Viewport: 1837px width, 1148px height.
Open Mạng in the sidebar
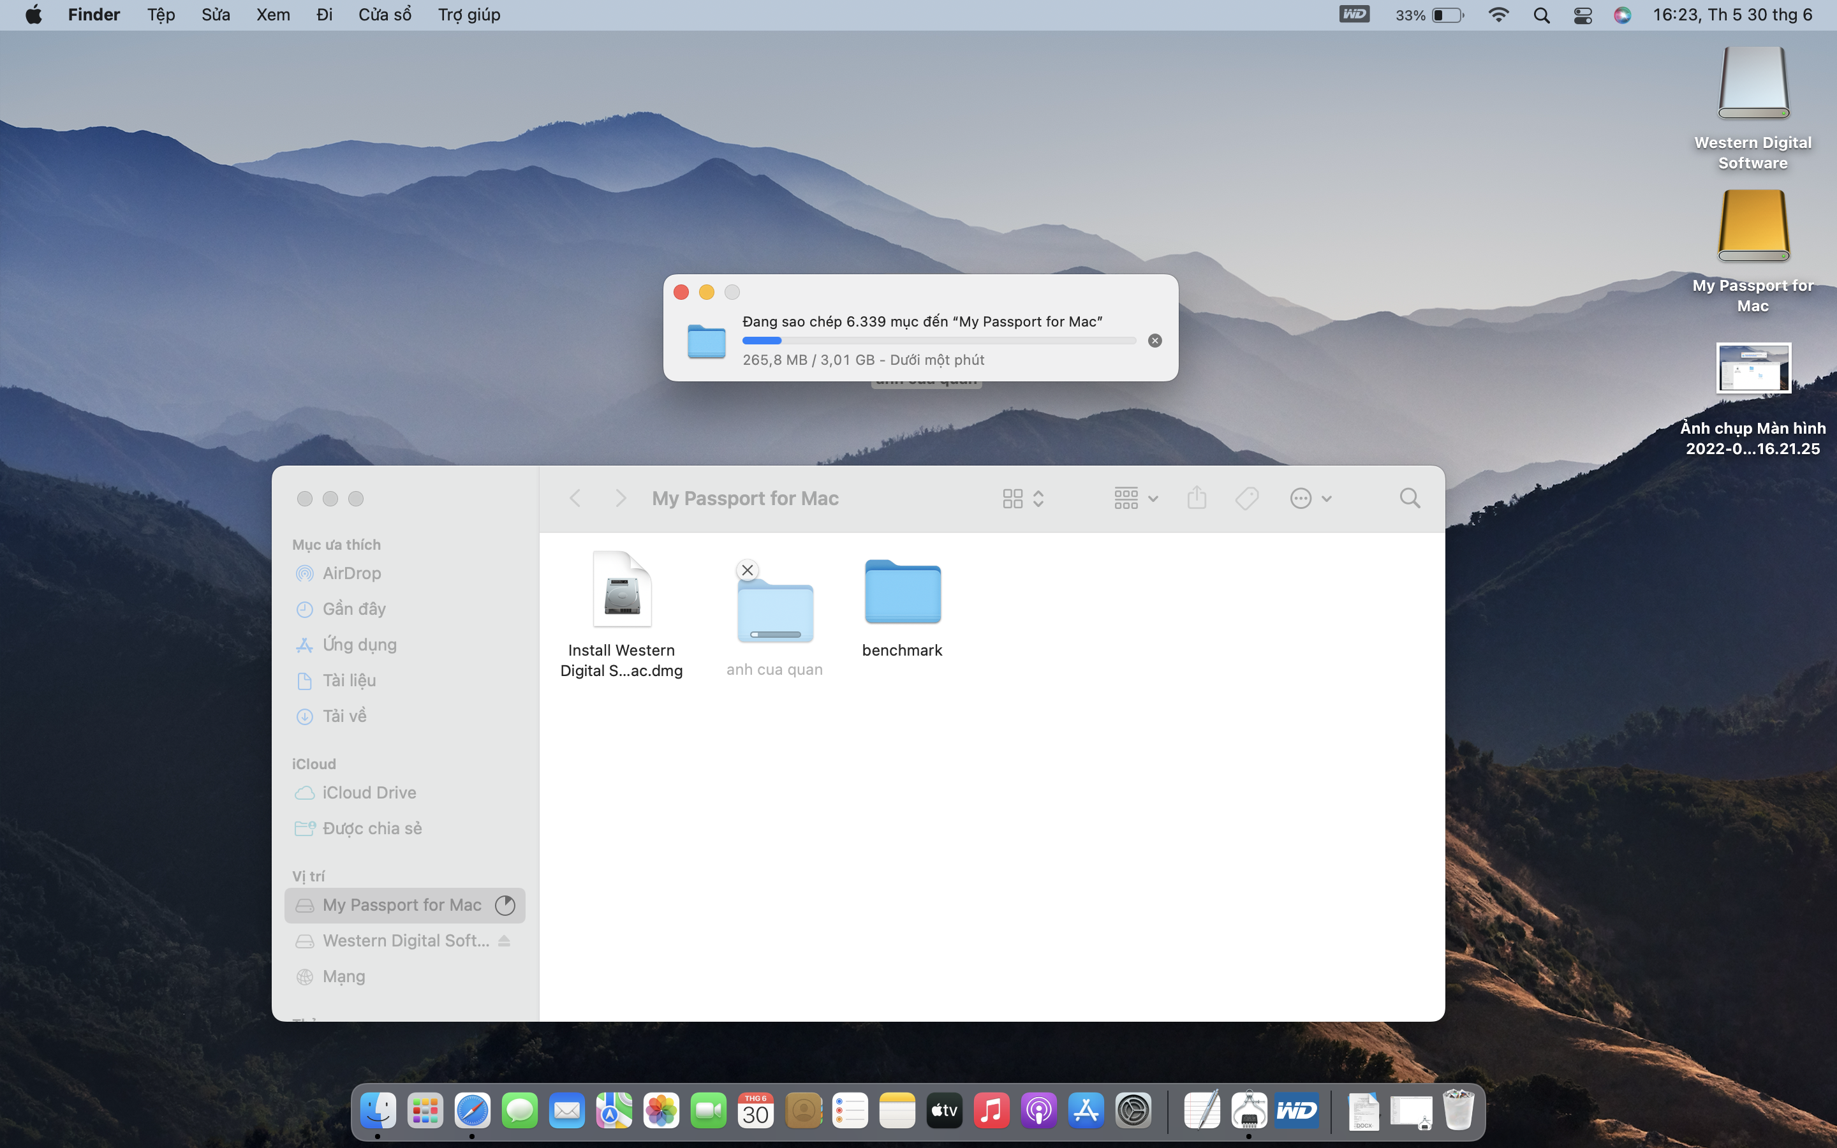pyautogui.click(x=404, y=976)
